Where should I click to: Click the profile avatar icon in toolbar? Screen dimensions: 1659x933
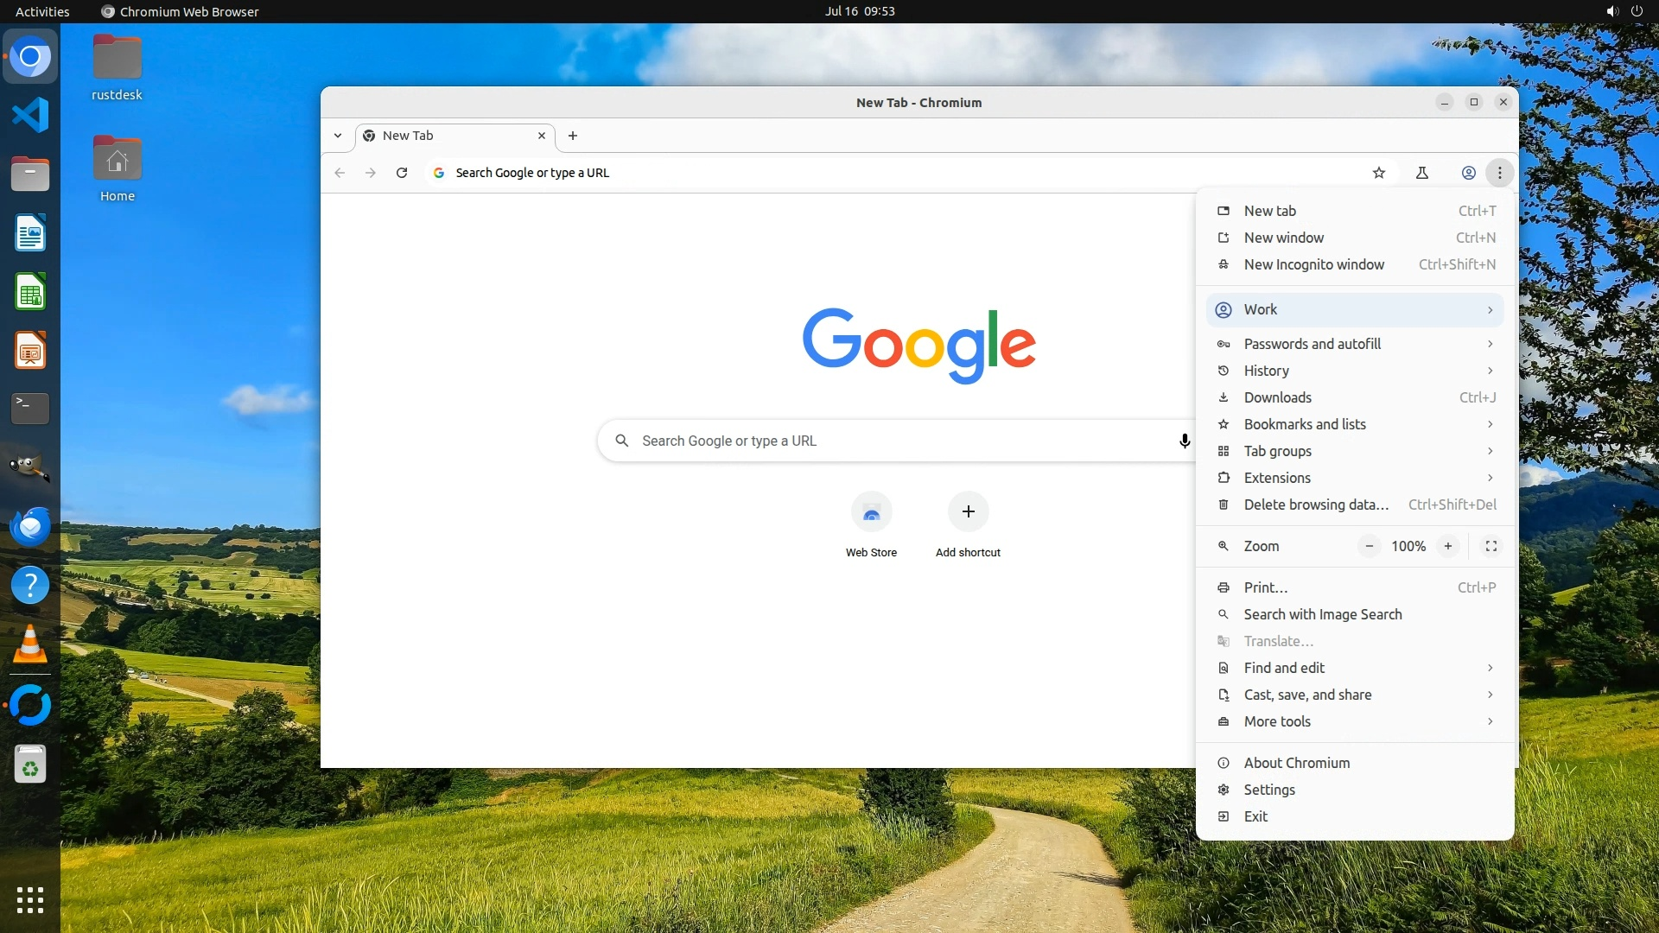point(1468,173)
